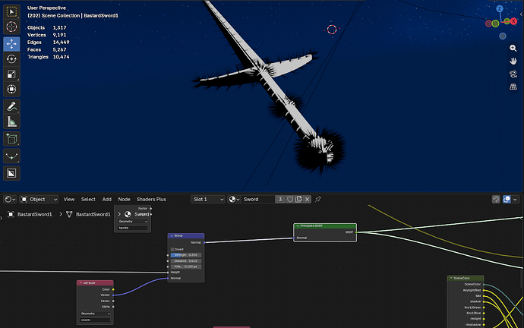
Task: Collapse the Attribute node
Action: pos(80,283)
